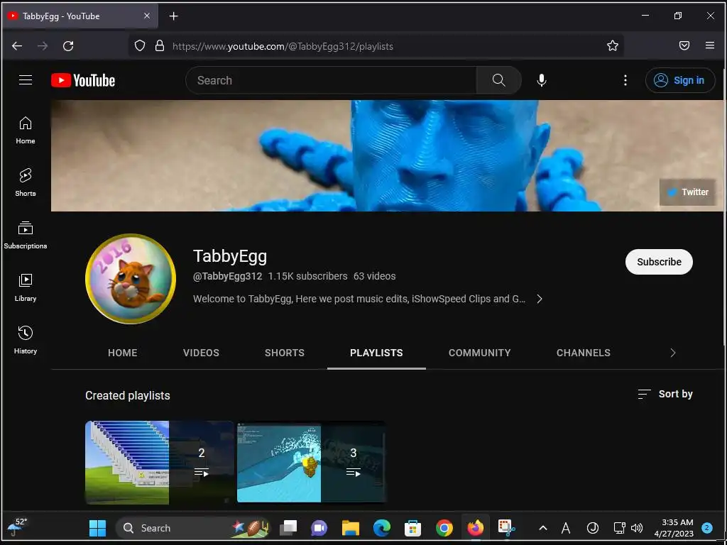727x545 pixels.
Task: Show site security padlock info
Action: [x=160, y=46]
